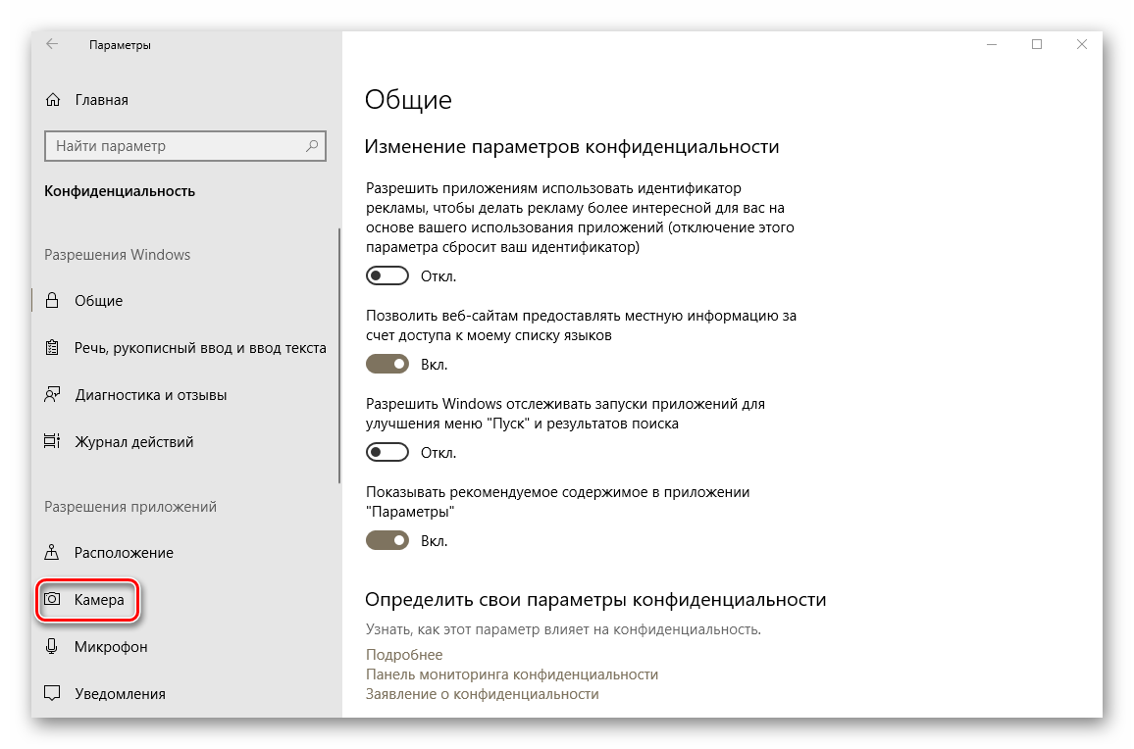Click the search magnifier icon
The width and height of the screenshot is (1134, 749).
(312, 146)
